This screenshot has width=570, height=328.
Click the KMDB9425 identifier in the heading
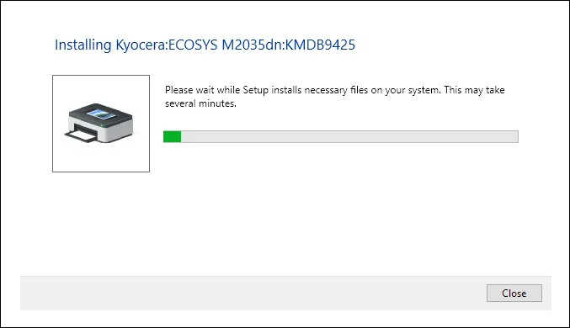click(320, 45)
